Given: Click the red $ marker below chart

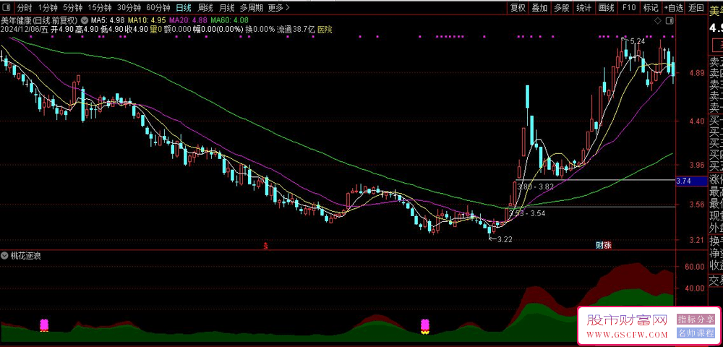Looking at the screenshot, I should (265, 245).
